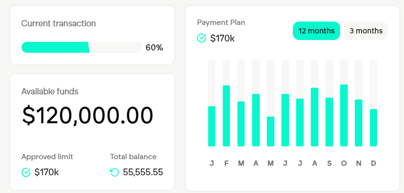This screenshot has height=193, width=404.
Task: Click the Payment Plan heading
Action: (x=221, y=23)
